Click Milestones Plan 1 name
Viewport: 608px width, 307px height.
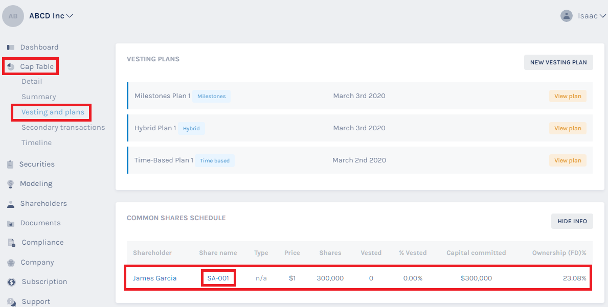coord(163,96)
